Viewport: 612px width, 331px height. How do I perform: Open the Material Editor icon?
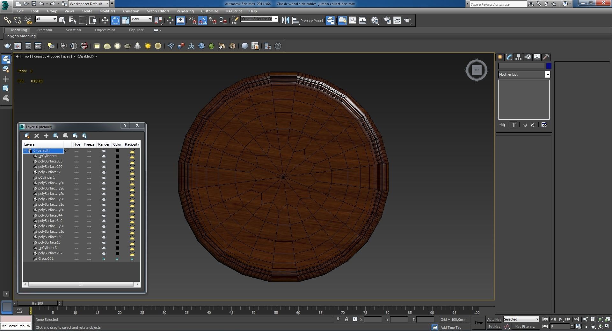(x=375, y=20)
